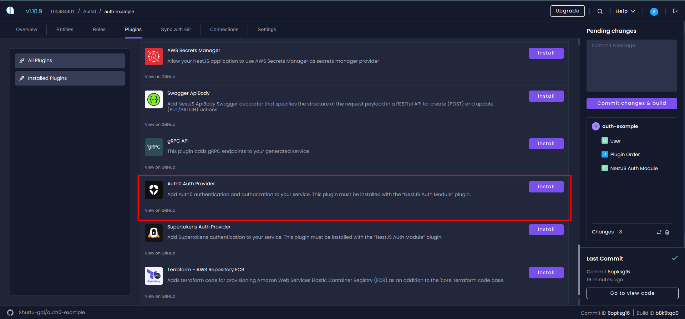Viewport: 685px width, 319px height.
Task: Install the Supertokens Auth Provider plugin
Action: [x=546, y=230]
